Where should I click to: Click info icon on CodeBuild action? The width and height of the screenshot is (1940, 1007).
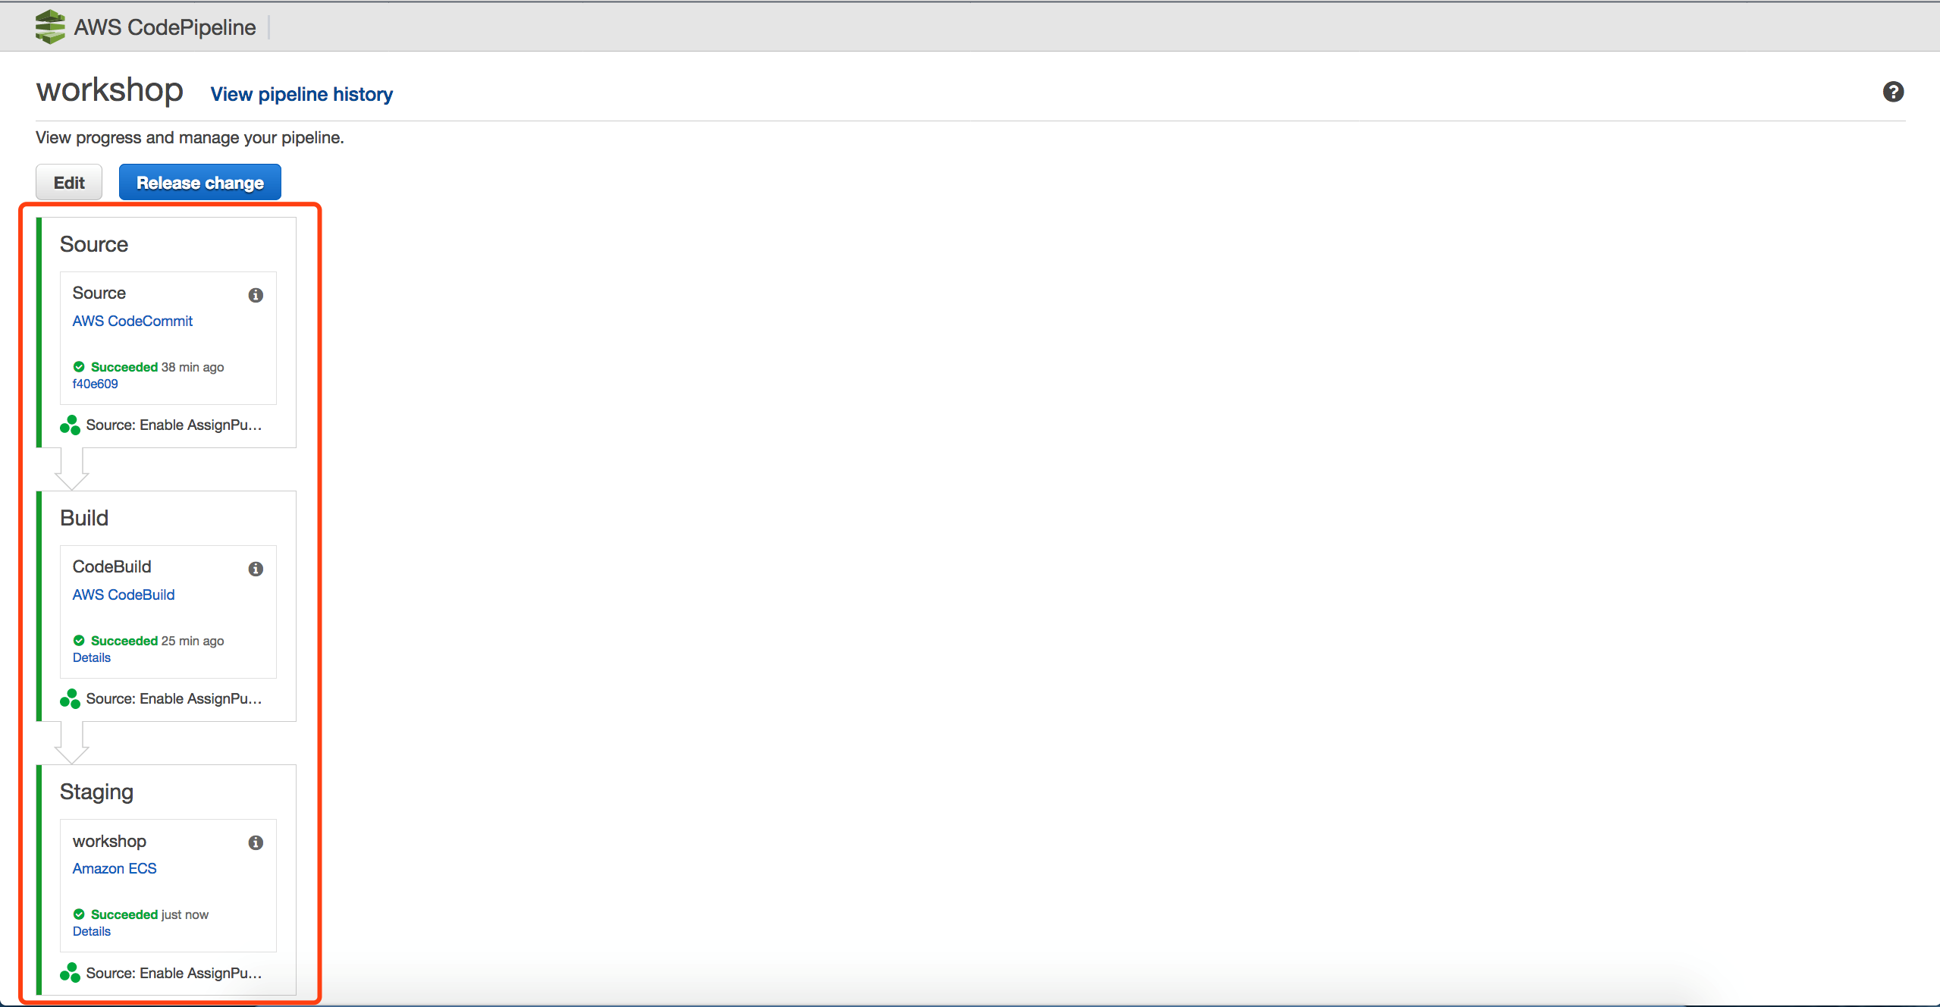click(256, 569)
